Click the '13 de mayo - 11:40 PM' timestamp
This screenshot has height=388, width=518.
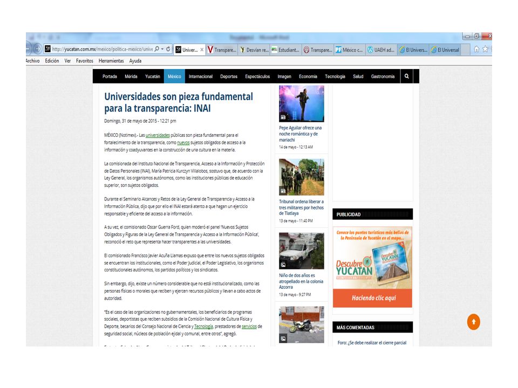(296, 221)
